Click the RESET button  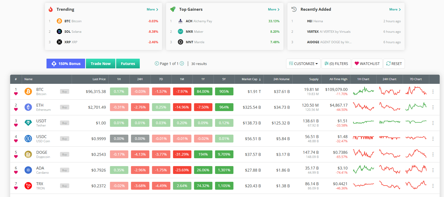[x=394, y=64]
